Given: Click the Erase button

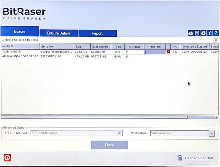Looking at the screenshot, I should (109, 145).
